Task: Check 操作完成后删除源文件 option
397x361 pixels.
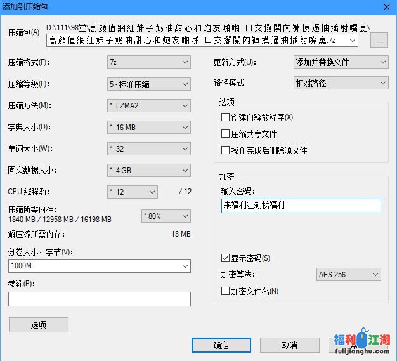Action: pyautogui.click(x=225, y=150)
